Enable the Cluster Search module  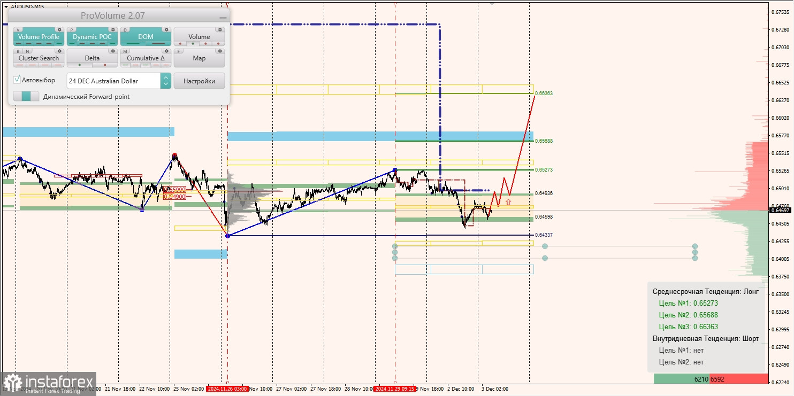[39, 58]
